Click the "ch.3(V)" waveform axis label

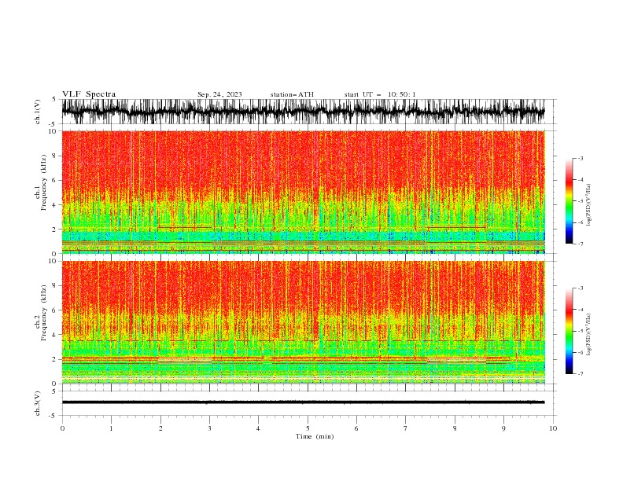38,403
